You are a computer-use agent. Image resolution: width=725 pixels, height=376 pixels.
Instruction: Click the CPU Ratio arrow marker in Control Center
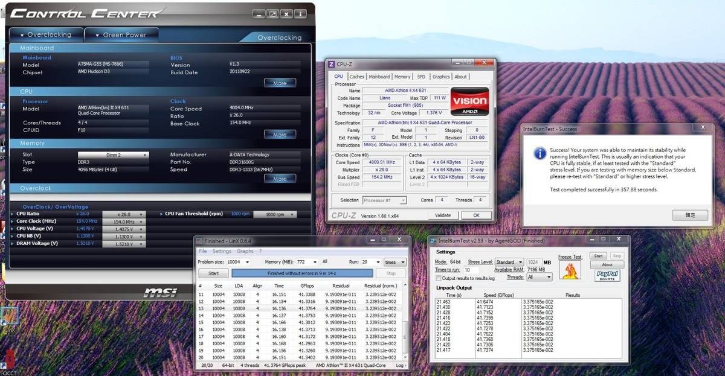13,214
